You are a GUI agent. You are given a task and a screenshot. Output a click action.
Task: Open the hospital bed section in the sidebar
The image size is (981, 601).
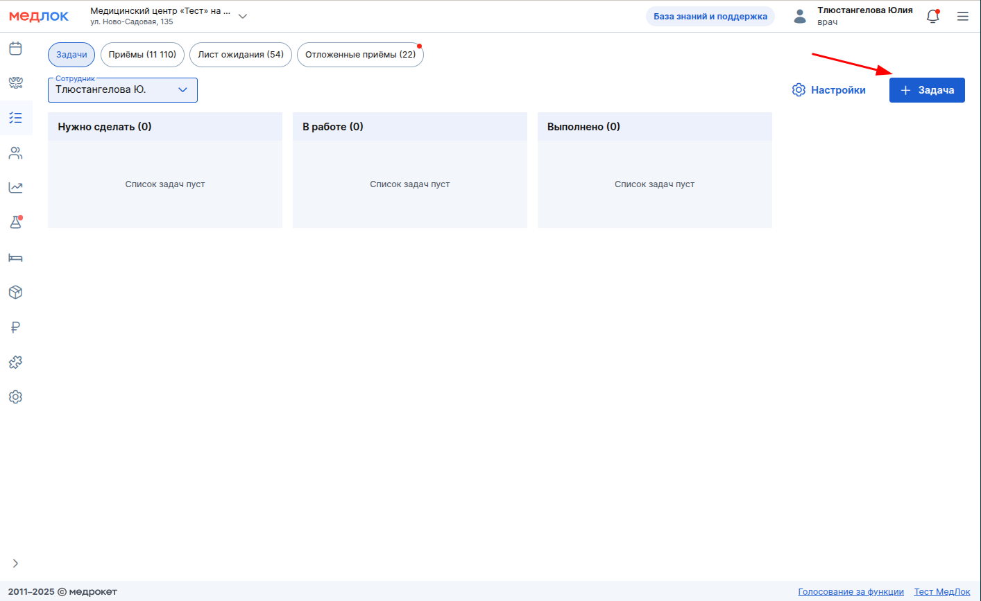(15, 258)
